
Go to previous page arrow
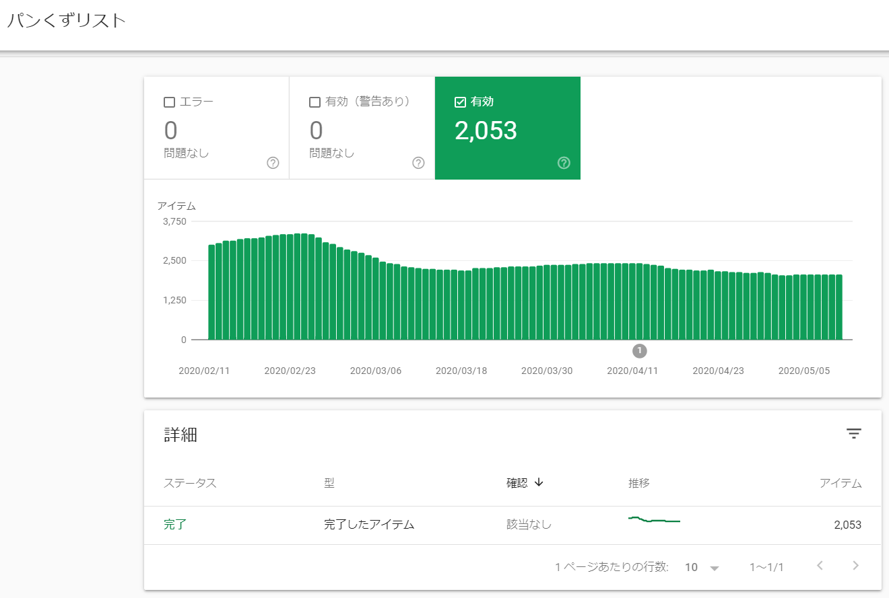(820, 566)
